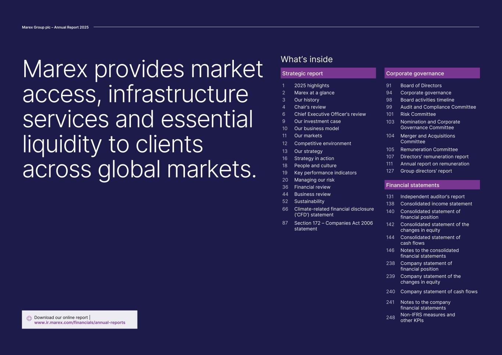Go to the Risk Committee entry

pyautogui.click(x=418, y=114)
